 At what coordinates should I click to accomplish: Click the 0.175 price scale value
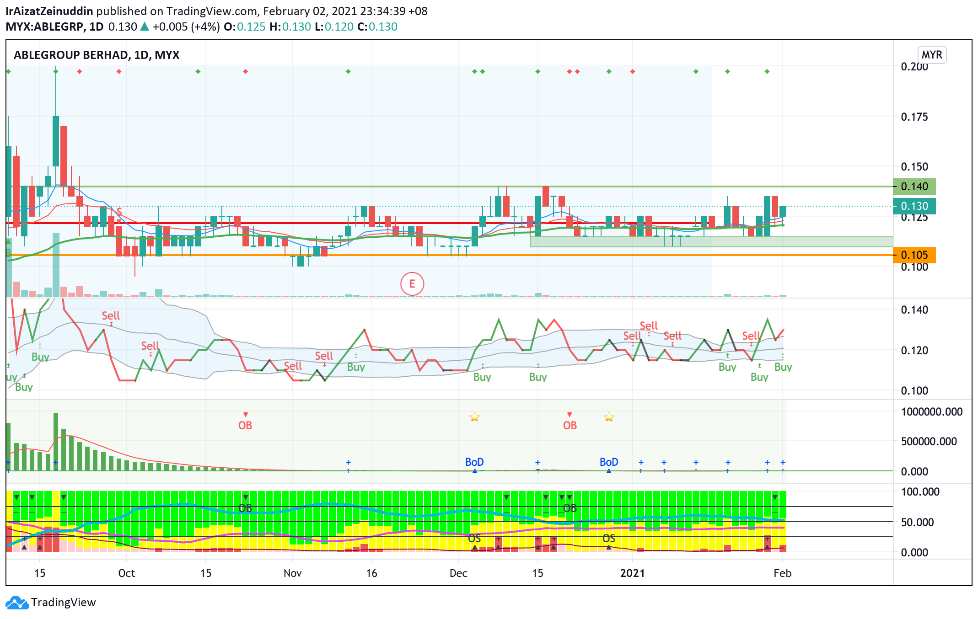(914, 117)
